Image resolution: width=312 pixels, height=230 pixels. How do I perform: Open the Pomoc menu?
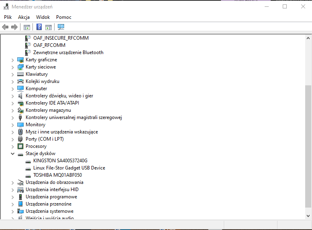[64, 17]
